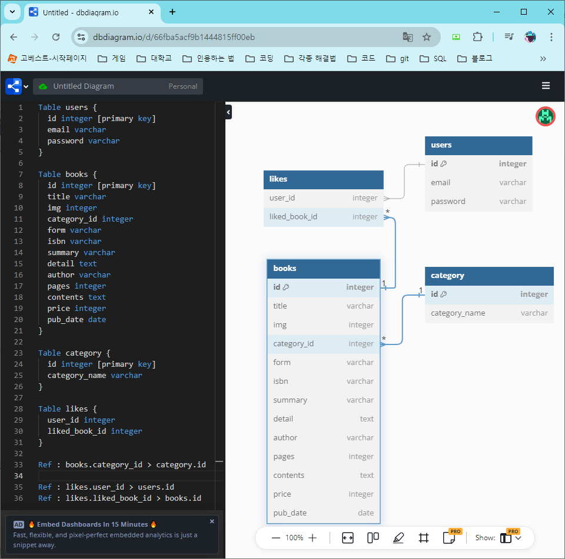
Task: Click code line 'Table users {'
Action: [67, 107]
